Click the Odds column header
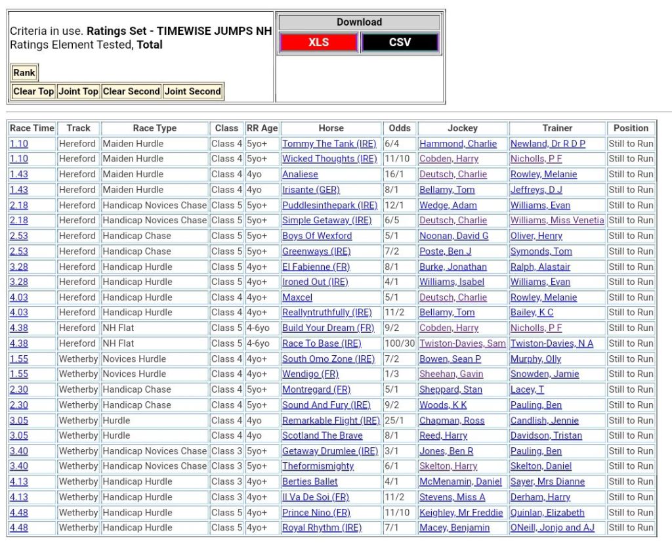Image resolution: width=672 pixels, height=545 pixels. pos(399,128)
